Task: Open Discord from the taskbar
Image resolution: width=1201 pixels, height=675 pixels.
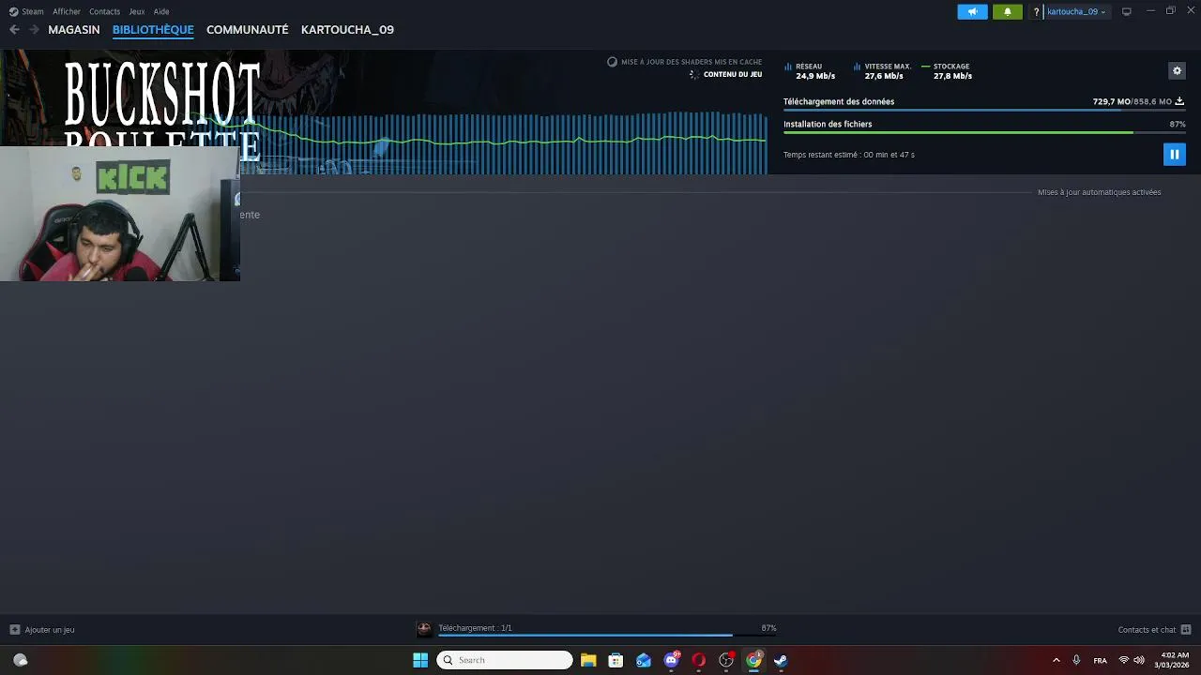Action: 671,660
